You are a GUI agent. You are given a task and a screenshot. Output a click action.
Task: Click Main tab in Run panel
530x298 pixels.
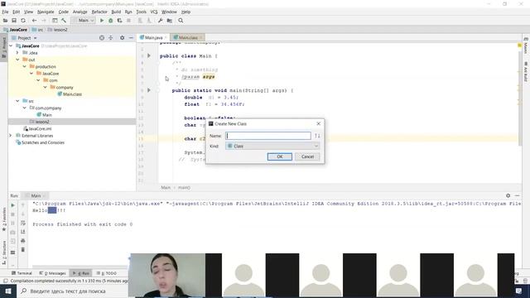(36, 196)
